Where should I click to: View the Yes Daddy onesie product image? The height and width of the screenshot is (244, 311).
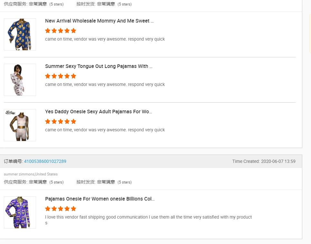click(20, 125)
